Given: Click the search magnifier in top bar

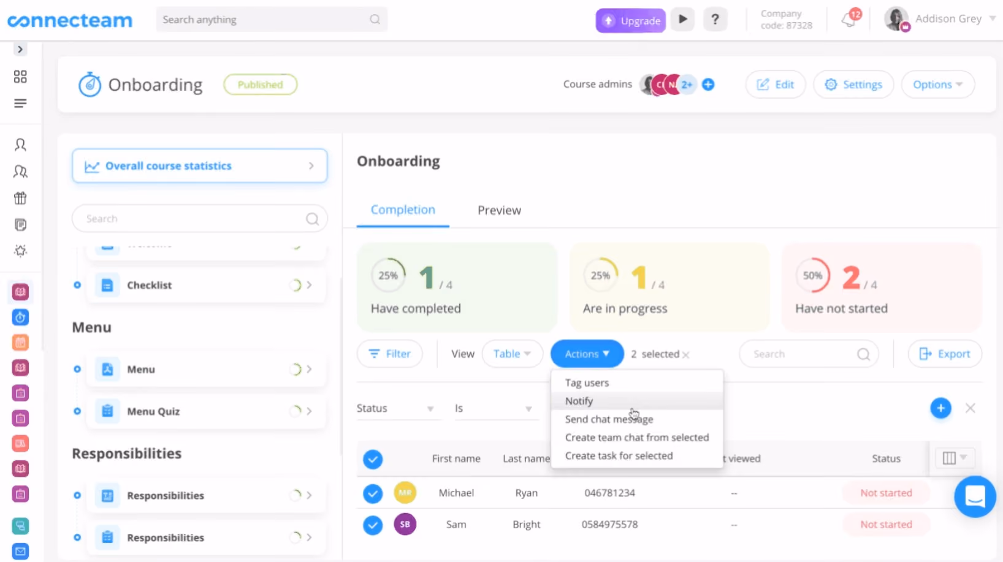Looking at the screenshot, I should tap(375, 20).
